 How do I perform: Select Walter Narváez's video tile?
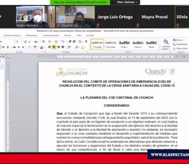tap(35, 17)
